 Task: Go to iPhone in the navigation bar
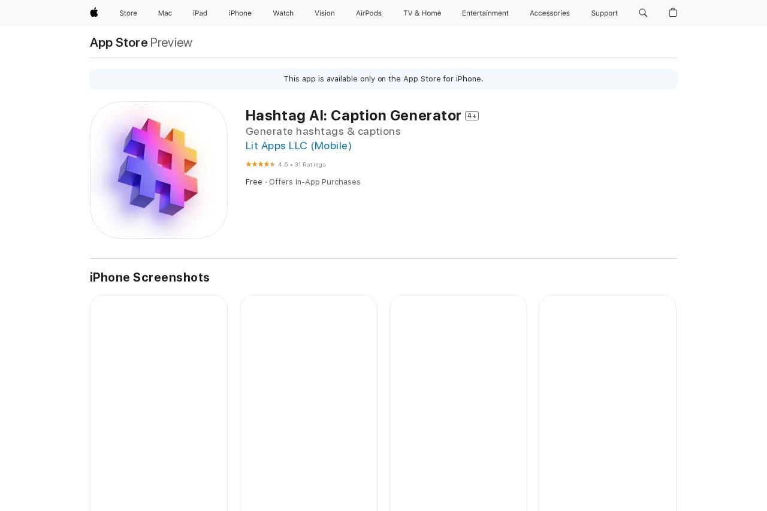coord(240,13)
